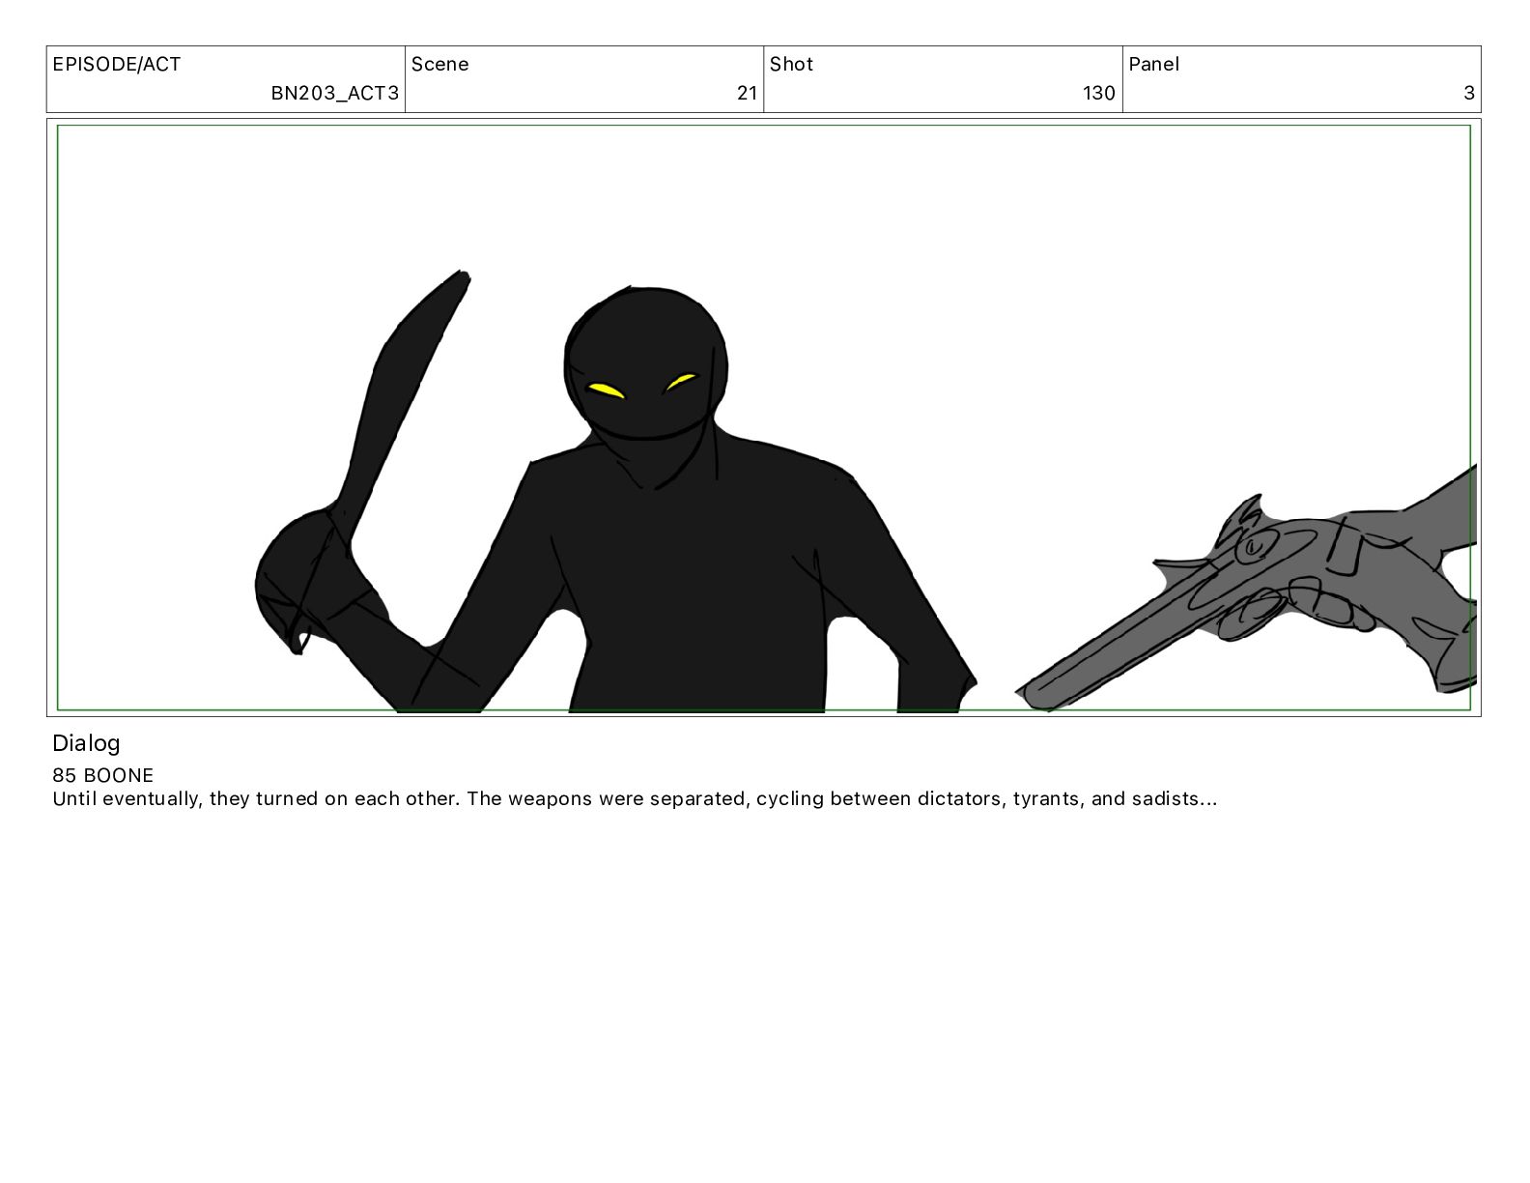Click the EPISODE/ACT header label

pyautogui.click(x=117, y=65)
